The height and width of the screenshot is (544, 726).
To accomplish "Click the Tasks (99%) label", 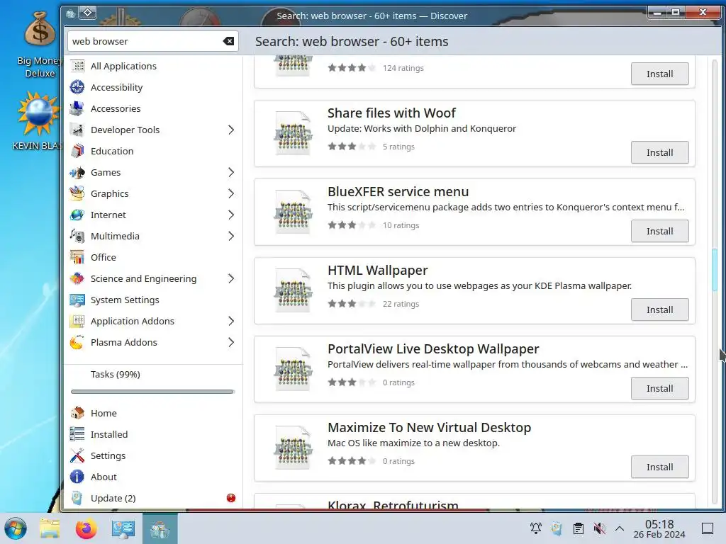I will point(116,374).
